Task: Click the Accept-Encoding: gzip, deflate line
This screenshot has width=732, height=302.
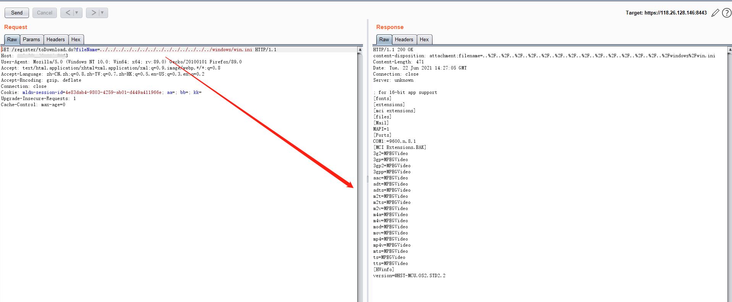Action: click(x=41, y=80)
